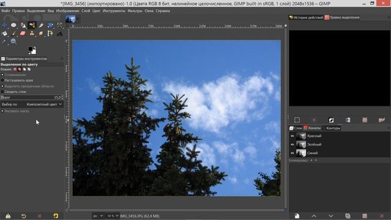391x220 pixels.
Task: Select the Clone stamp tool
Action: click(x=32, y=34)
